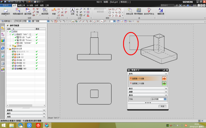This screenshot has height=128, width=206.
Task: Select the rectangle sketch tool in 草图 group
Action: tap(113, 9)
